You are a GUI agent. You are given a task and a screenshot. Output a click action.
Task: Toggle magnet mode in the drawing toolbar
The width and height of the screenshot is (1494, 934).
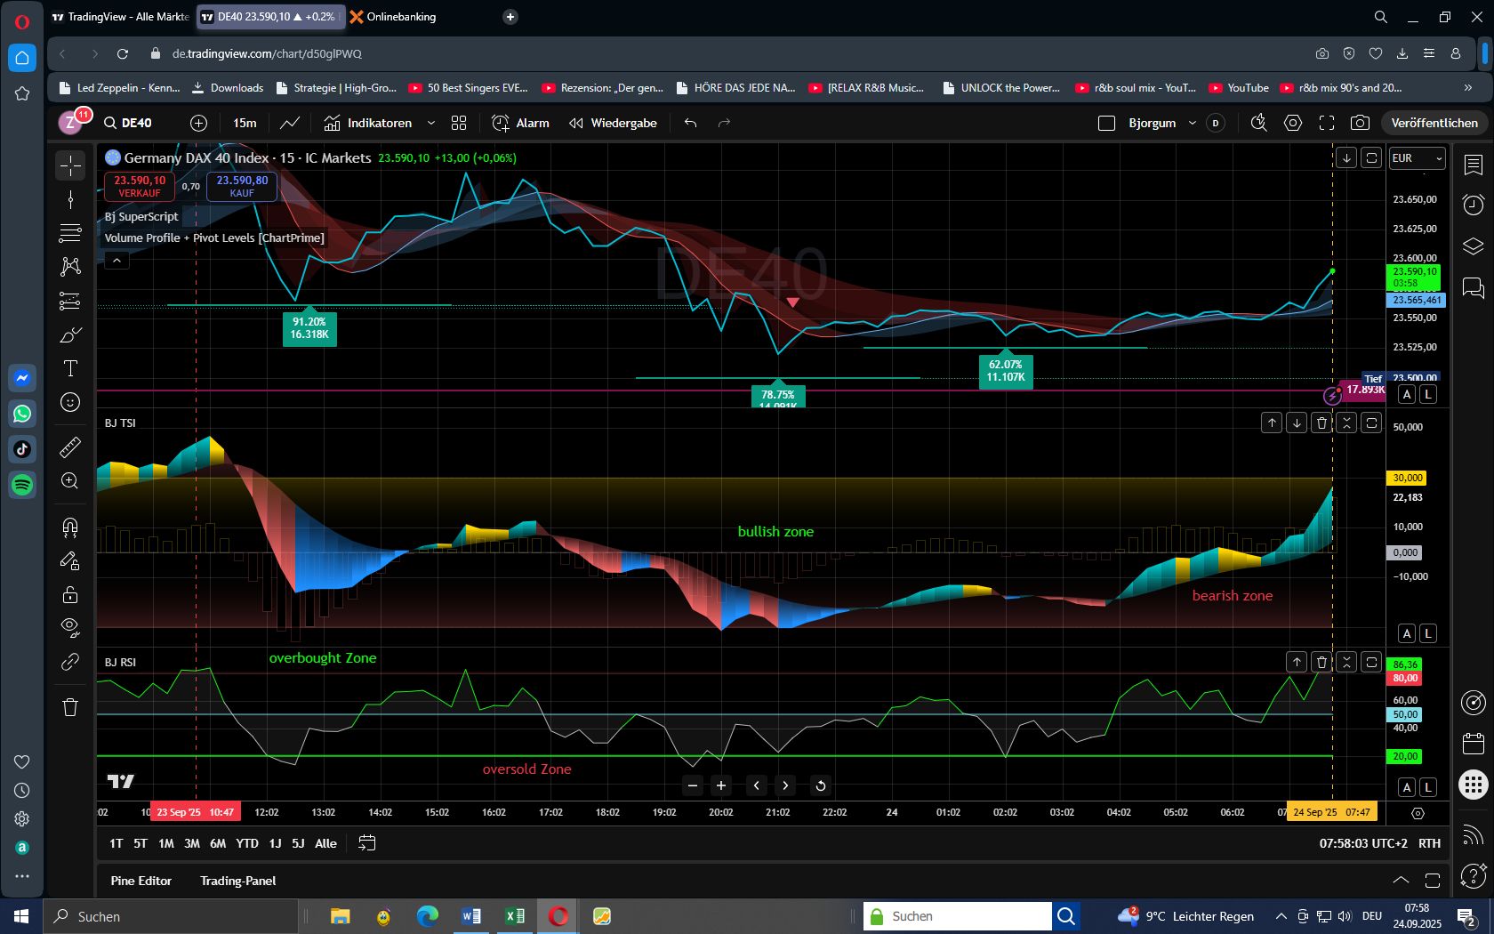[69, 527]
